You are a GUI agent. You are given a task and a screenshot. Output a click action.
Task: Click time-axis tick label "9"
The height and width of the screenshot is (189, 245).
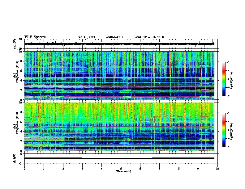pos(198,169)
